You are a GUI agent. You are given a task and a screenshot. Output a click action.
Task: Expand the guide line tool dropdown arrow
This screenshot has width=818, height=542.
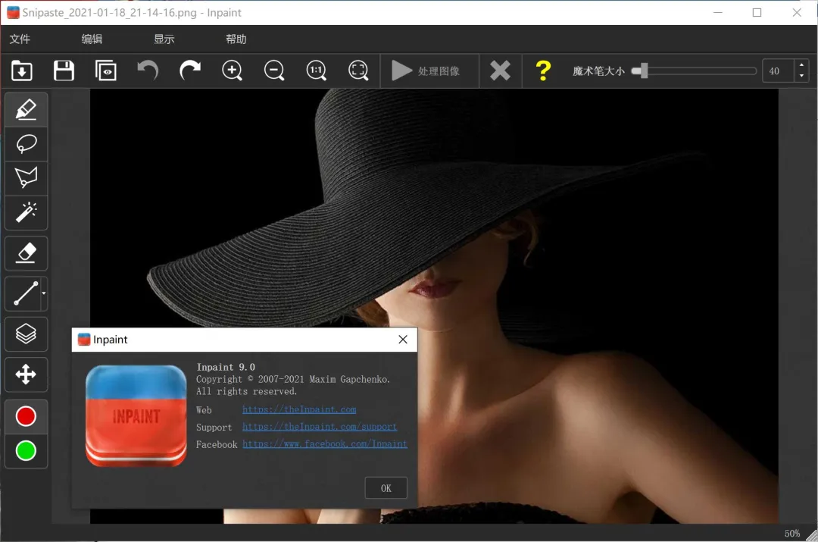click(x=44, y=293)
